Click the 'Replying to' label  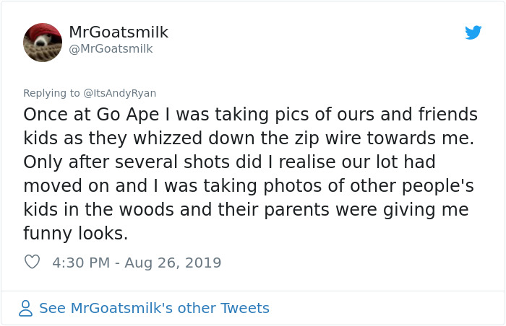coord(52,93)
